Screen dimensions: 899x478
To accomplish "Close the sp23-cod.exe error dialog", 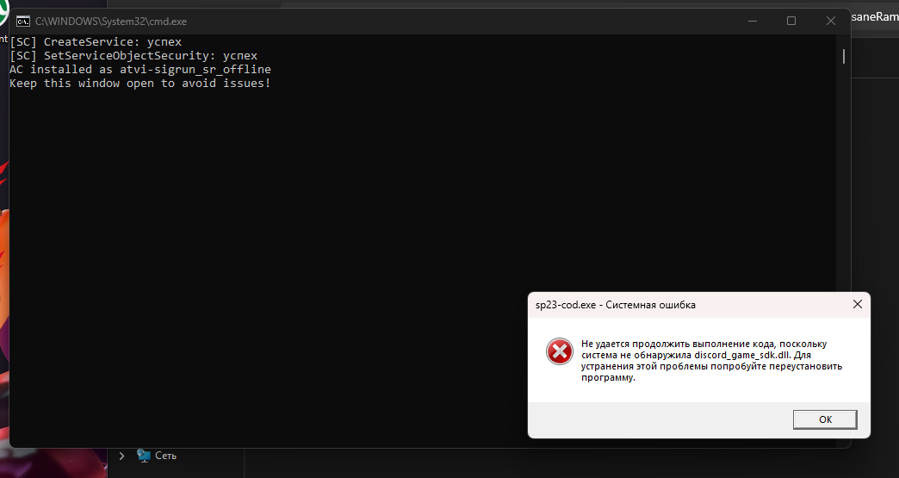I will click(x=857, y=304).
